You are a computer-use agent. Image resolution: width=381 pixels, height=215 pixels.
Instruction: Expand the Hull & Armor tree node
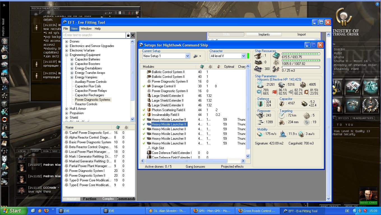67,109
